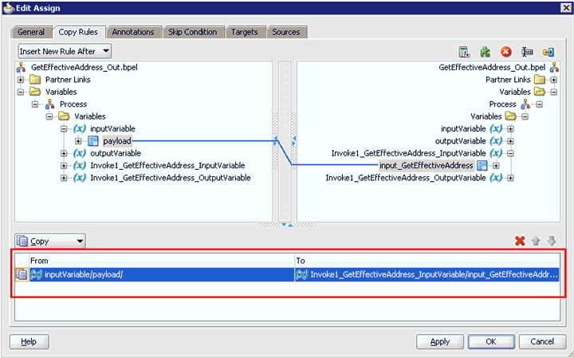Viewport: 574px width, 358px height.
Task: Open the Annotations tab
Action: click(x=133, y=32)
